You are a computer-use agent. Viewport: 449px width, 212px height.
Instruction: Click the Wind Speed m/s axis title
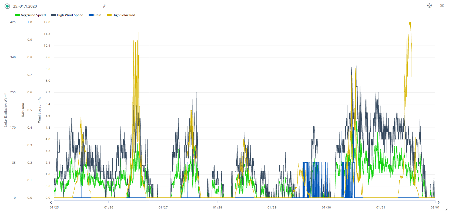(x=39, y=110)
